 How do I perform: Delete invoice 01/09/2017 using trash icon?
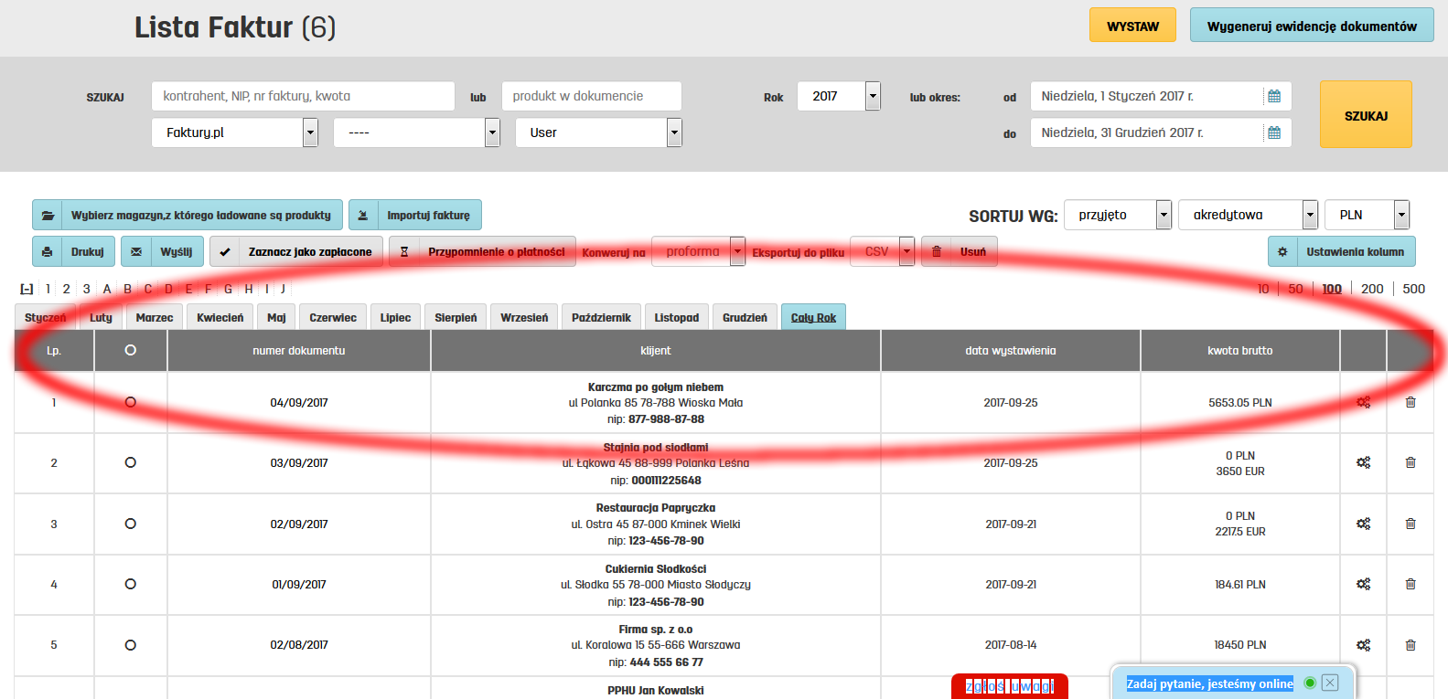1410,584
